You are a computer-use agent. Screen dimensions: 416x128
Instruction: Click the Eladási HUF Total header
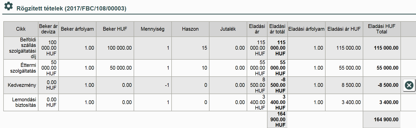click(x=381, y=29)
